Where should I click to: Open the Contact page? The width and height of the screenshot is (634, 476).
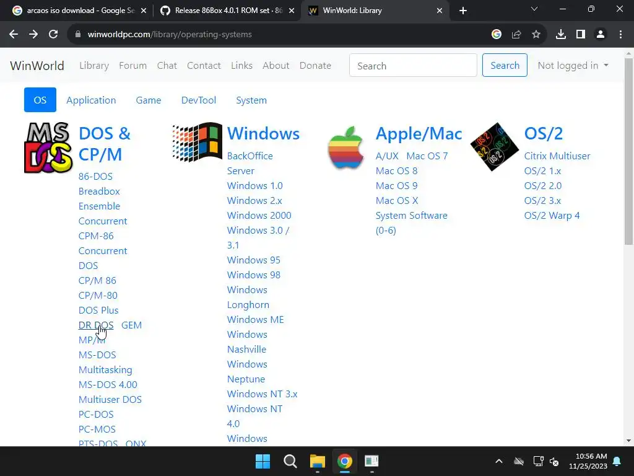pos(204,66)
